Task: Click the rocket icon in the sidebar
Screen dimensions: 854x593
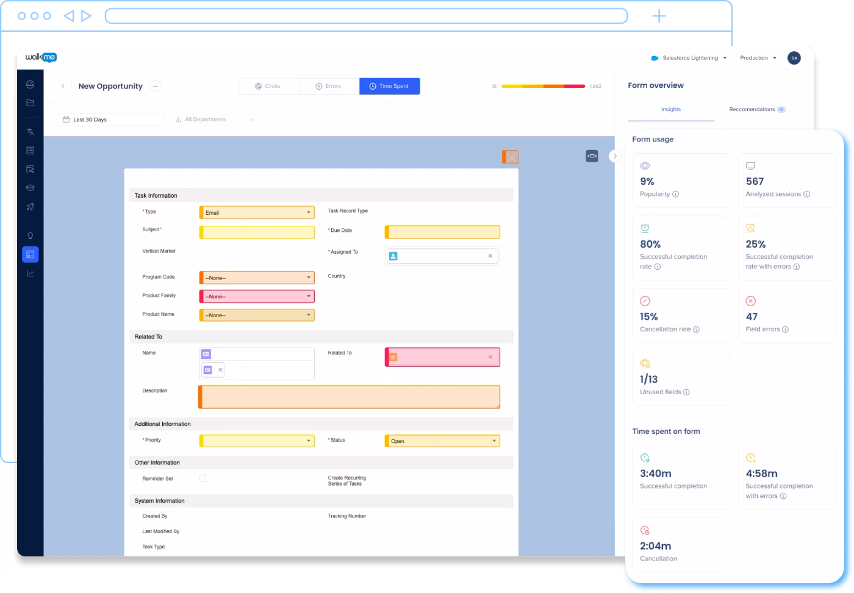Action: (x=30, y=207)
